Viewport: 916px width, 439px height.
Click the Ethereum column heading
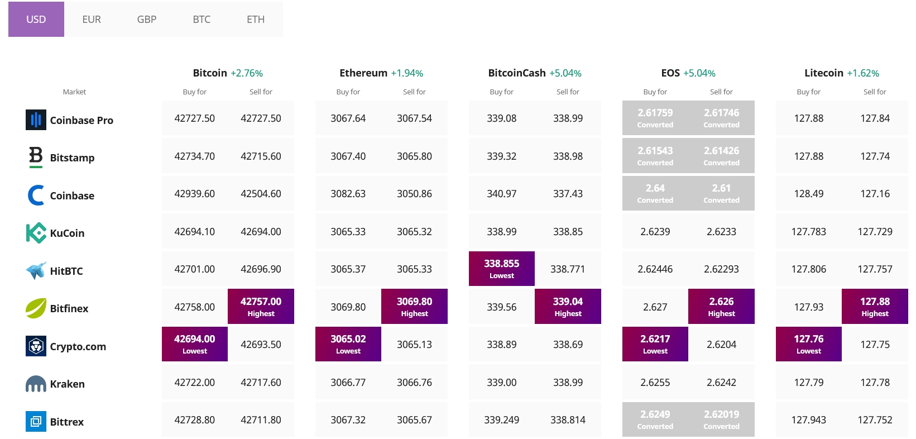363,73
